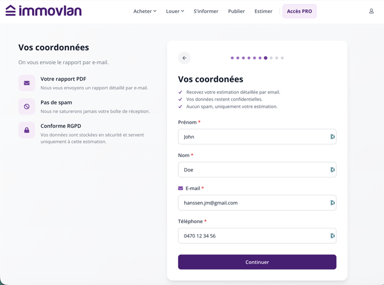
Task: Open the Publier menu item
Action: [x=236, y=11]
